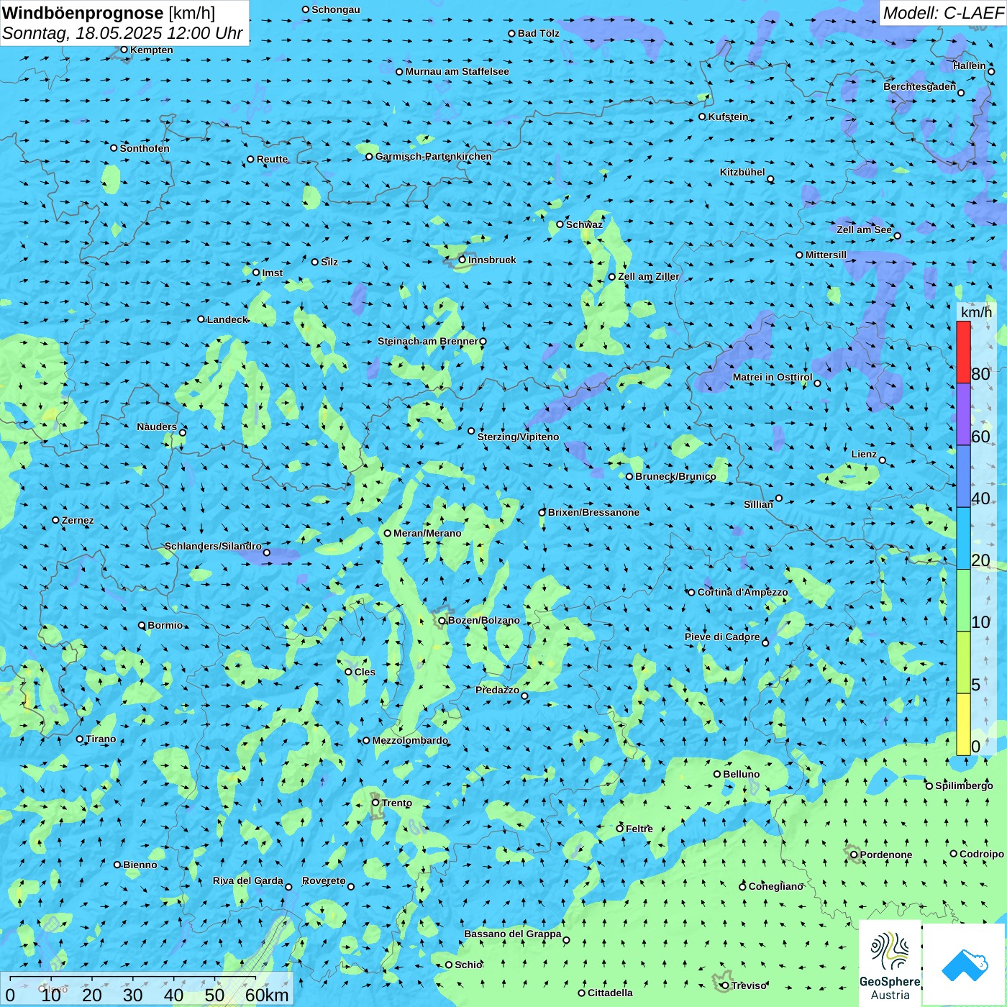Click the Reutte label
This screenshot has height=1007, width=1007.
pyautogui.click(x=272, y=159)
